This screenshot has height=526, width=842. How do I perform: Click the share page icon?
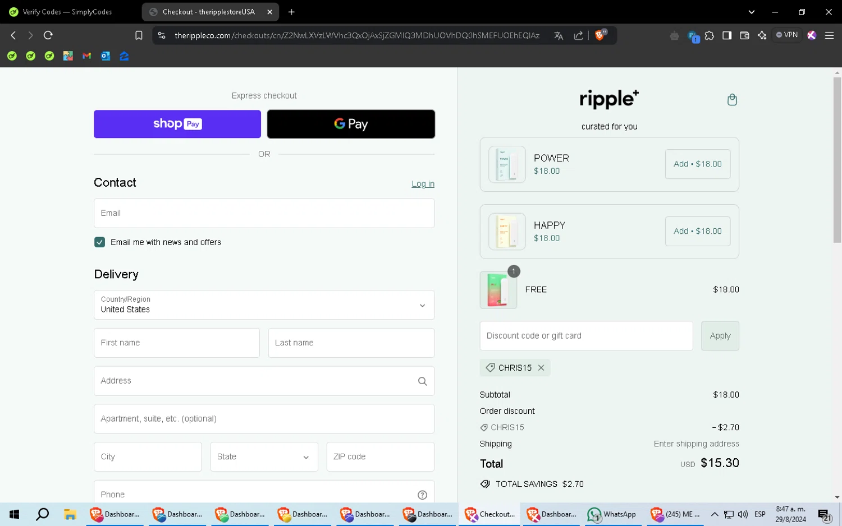(x=578, y=35)
